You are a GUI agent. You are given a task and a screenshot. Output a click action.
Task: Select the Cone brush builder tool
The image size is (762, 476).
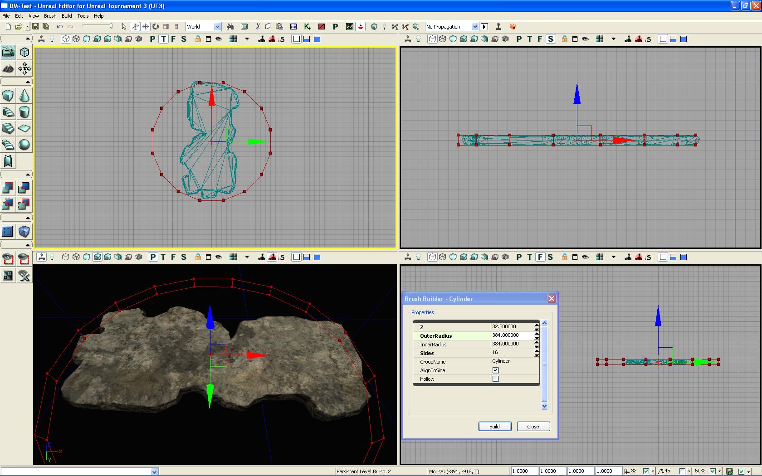(24, 96)
